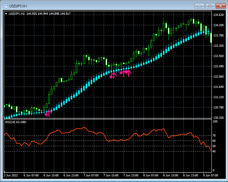The width and height of the screenshot is (228, 182).
Task: Minimize the USDJPY,H1 chart window
Action: pos(199,6)
